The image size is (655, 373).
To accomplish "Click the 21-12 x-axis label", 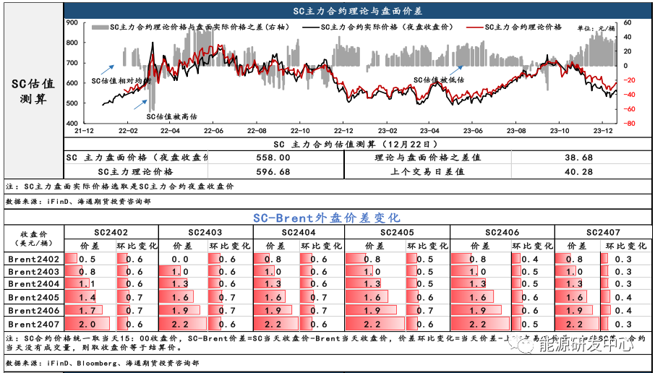I will coord(84,131).
